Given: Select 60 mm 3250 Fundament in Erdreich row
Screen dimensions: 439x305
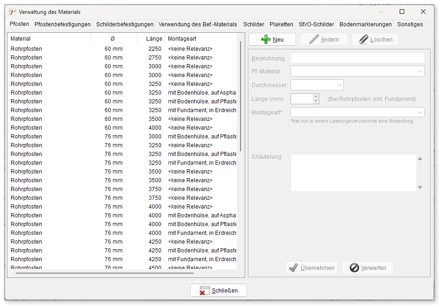Looking at the screenshot, I should point(122,110).
